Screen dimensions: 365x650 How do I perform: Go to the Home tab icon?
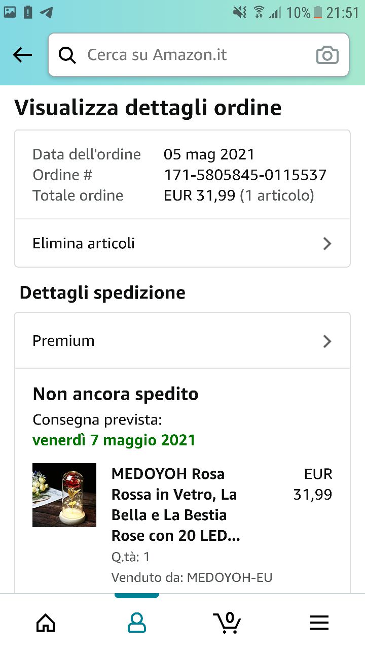click(46, 622)
